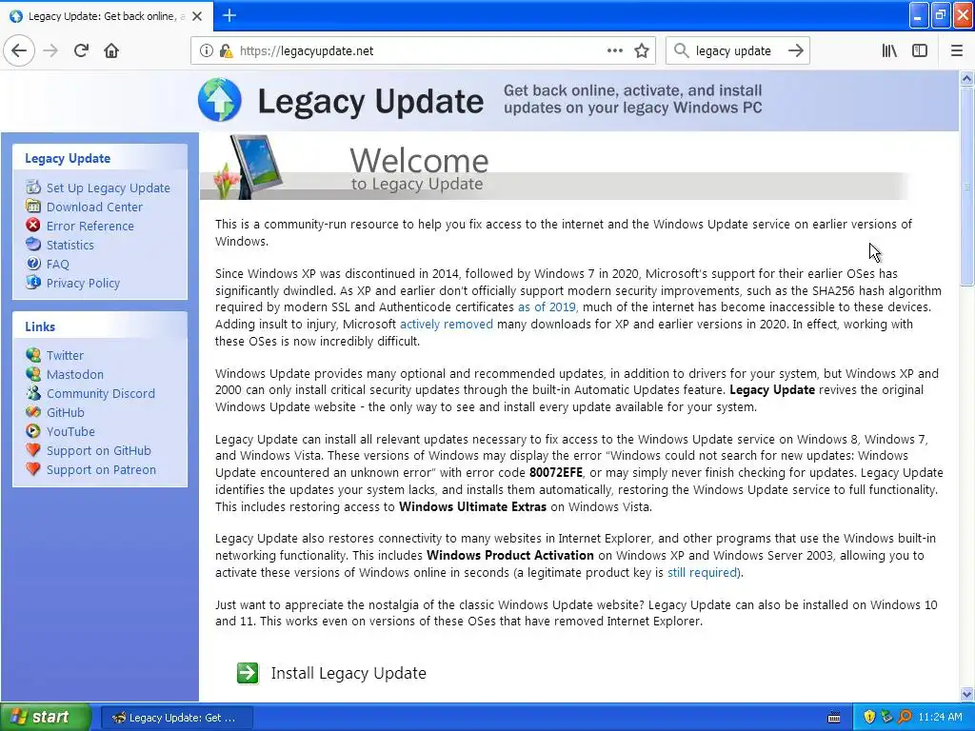The image size is (975, 731).
Task: Open the browser home page icon
Action: tap(111, 51)
